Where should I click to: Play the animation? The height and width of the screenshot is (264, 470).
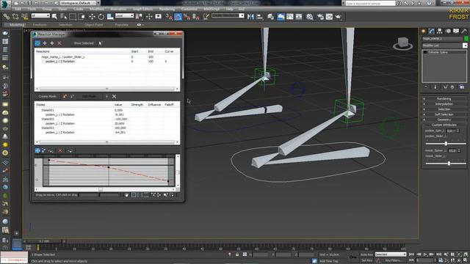(x=425, y=254)
